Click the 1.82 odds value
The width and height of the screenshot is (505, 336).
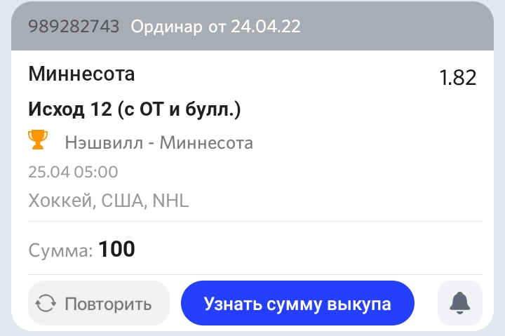coord(457,77)
